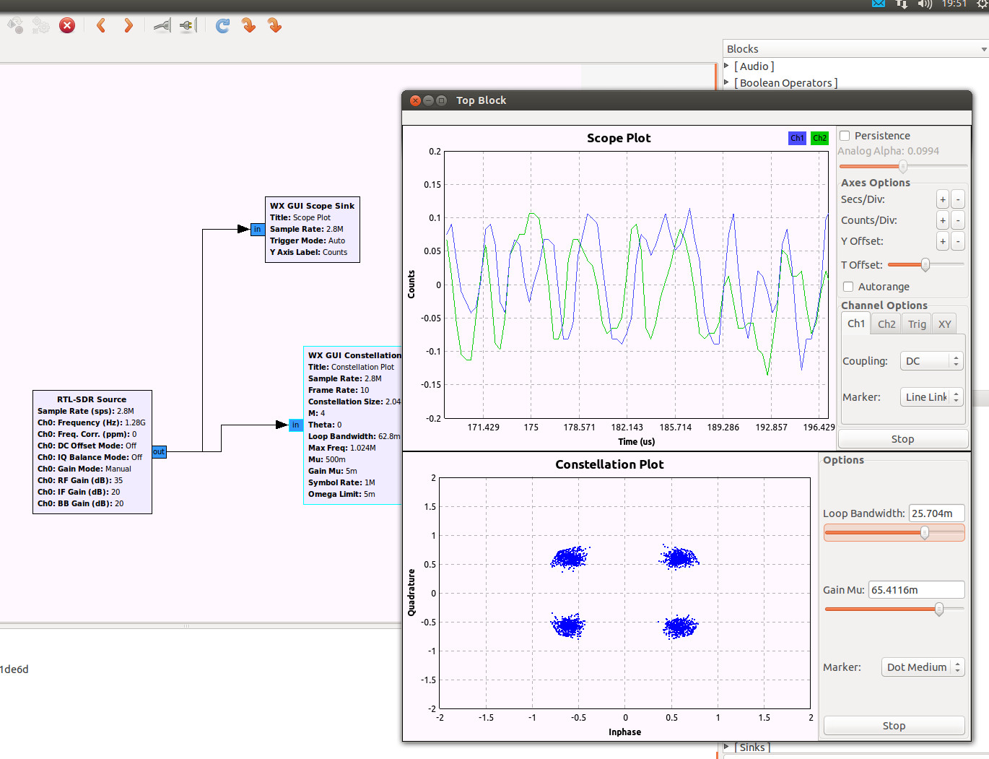Kill the running flow graph
The image size is (989, 759).
[x=67, y=26]
